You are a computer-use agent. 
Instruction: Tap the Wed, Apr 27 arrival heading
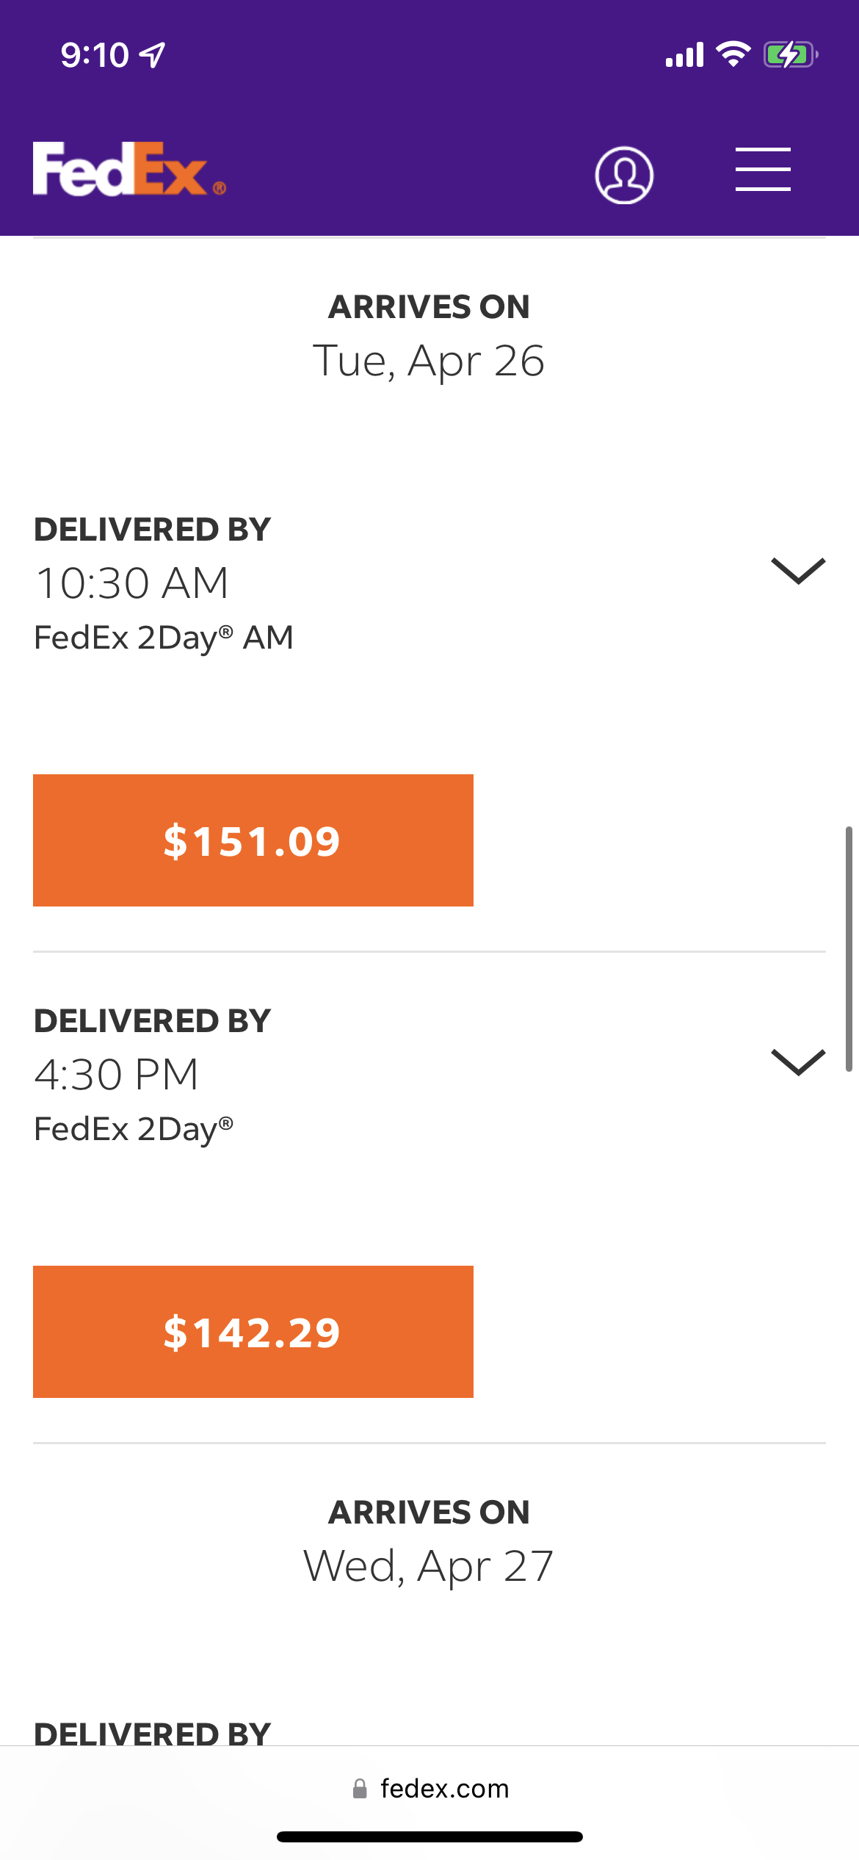[429, 1566]
